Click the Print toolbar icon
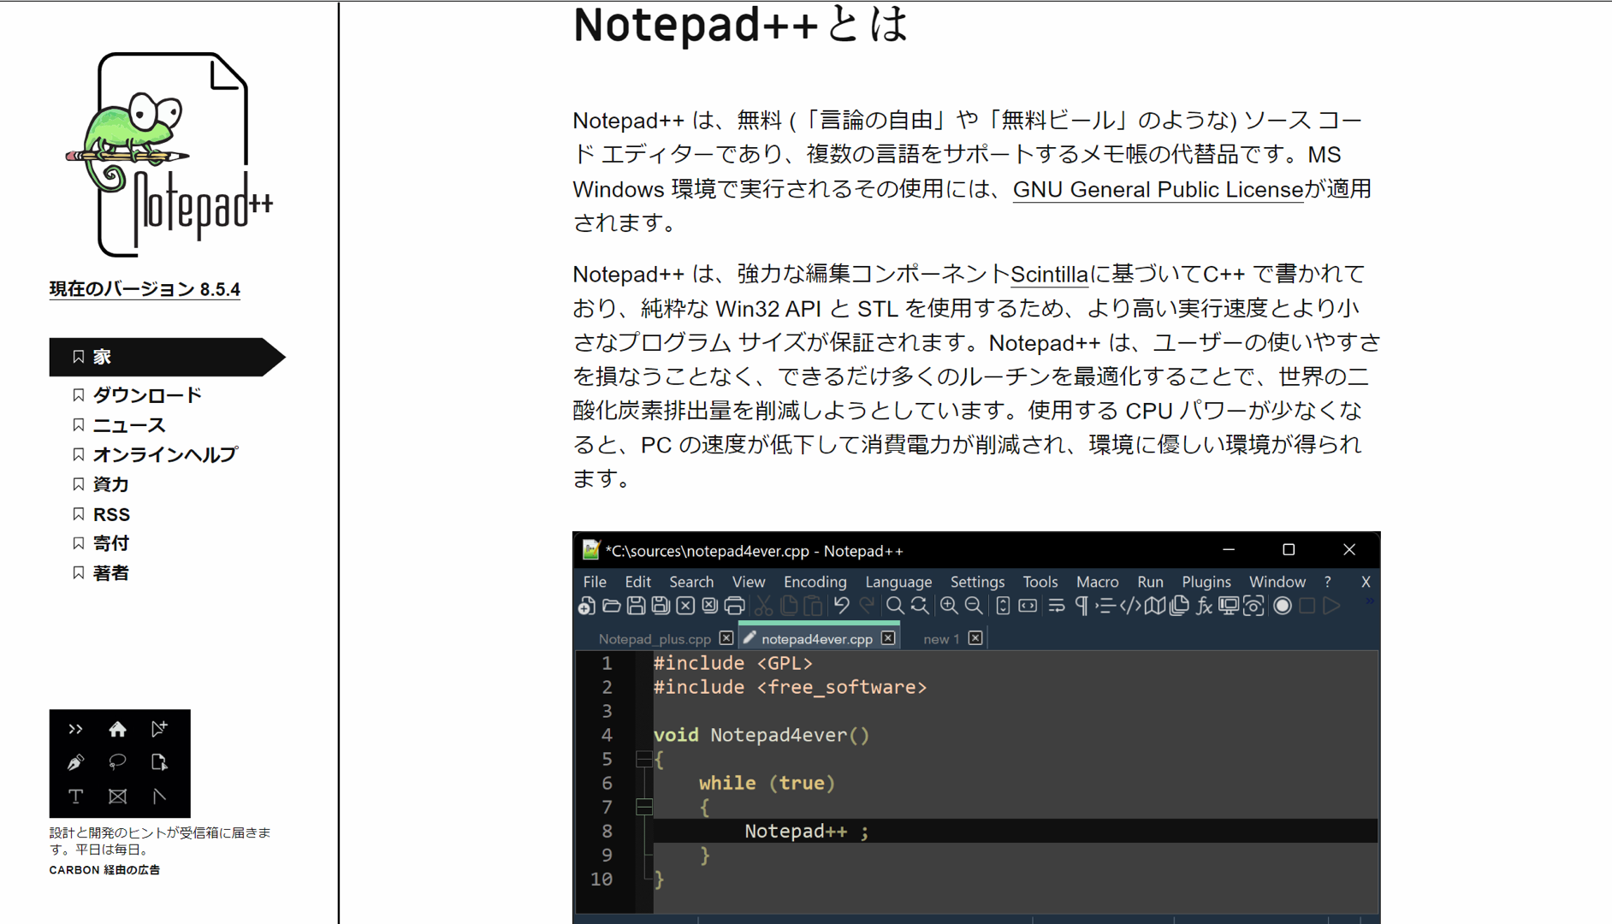This screenshot has width=1612, height=924. (x=734, y=607)
